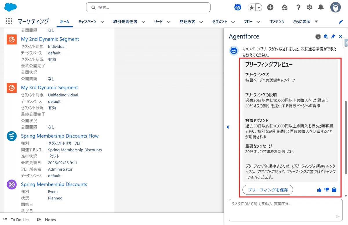Expand the フロー tab dropdown chevron
Image resolution: width=348 pixels, height=225 pixels.
point(258,22)
